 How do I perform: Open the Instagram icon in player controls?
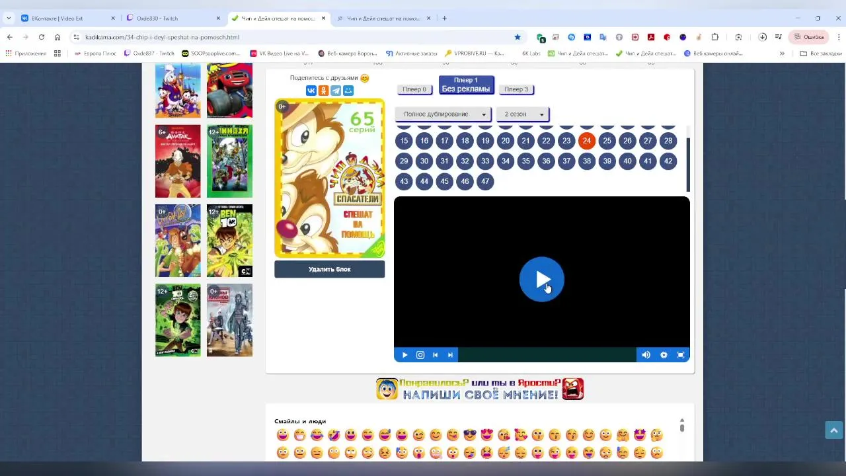point(420,355)
